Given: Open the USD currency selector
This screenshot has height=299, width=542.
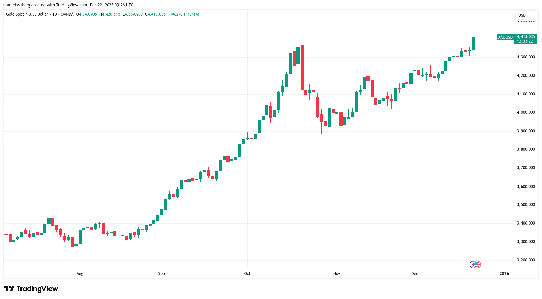Looking at the screenshot, I should coord(526,15).
